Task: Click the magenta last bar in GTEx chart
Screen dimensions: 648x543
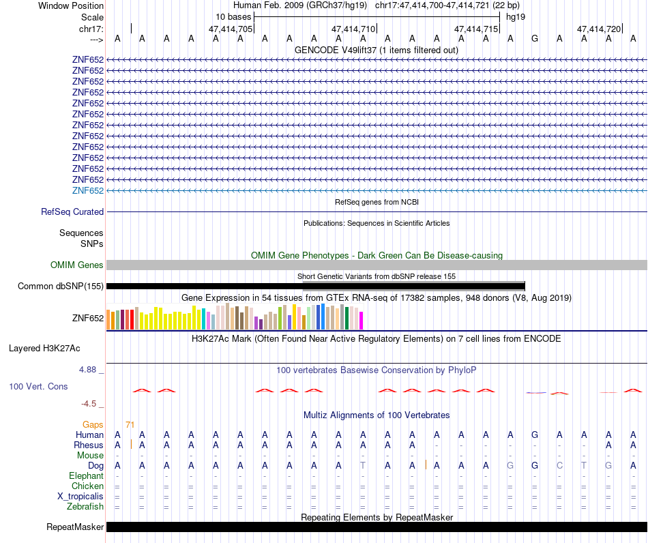Action: tap(361, 320)
